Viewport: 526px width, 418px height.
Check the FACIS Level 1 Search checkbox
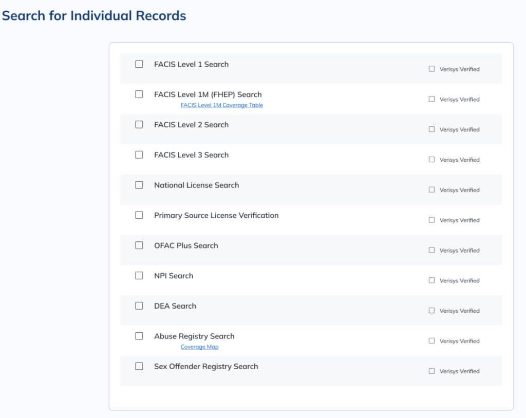click(139, 64)
